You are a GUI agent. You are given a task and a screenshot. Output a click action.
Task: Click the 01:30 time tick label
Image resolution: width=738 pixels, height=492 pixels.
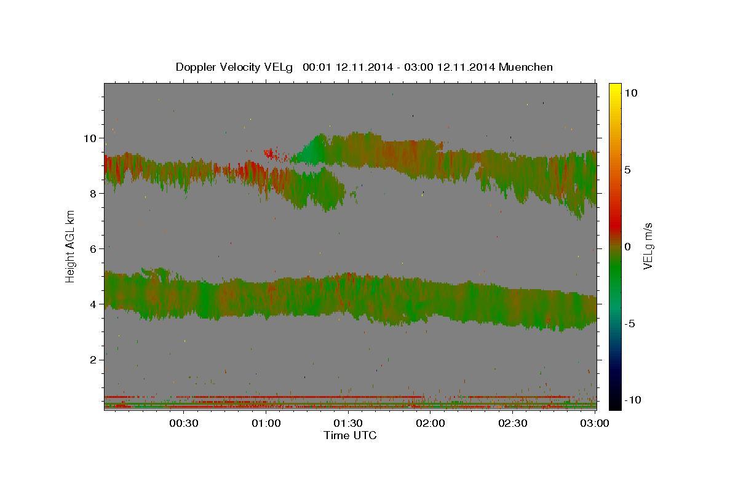point(348,423)
